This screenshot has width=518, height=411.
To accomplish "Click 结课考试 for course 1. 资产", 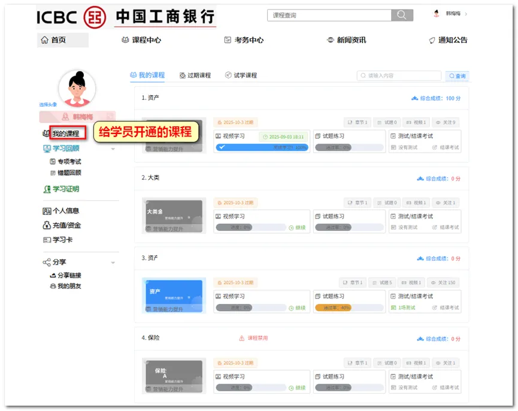I will click(x=446, y=148).
